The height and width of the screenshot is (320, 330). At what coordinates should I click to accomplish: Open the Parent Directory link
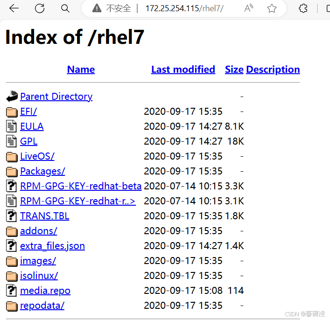pos(56,97)
